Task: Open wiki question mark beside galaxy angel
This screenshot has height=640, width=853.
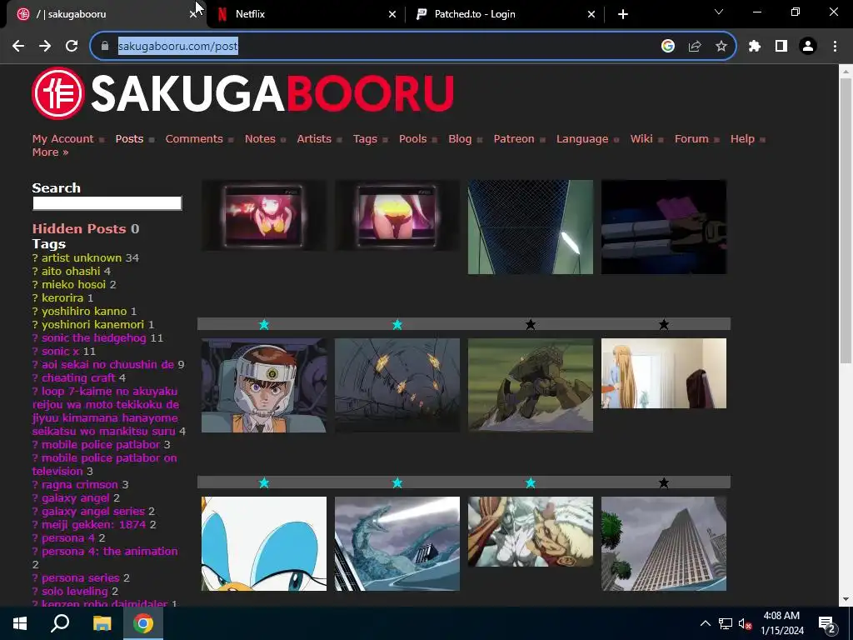Action: click(x=35, y=498)
